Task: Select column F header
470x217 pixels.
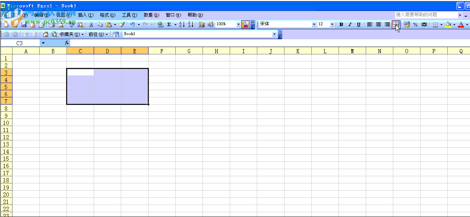Action: pyautogui.click(x=162, y=51)
